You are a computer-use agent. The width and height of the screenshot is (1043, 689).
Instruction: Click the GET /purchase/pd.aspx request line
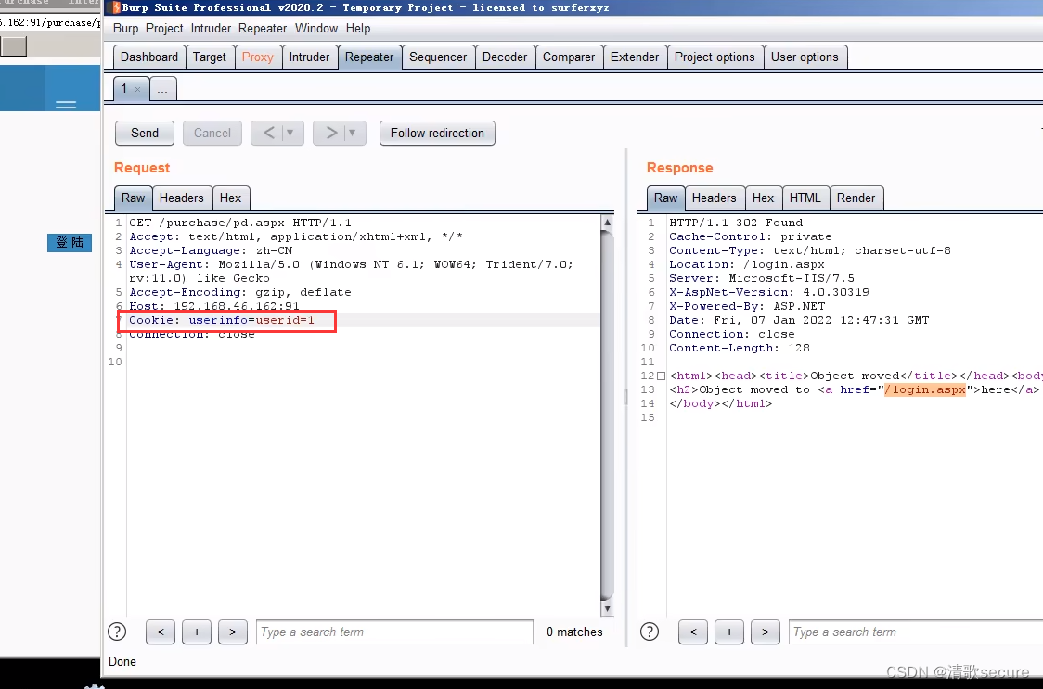coord(240,223)
